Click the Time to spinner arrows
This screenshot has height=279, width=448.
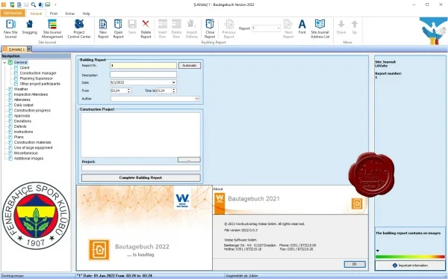(174, 91)
